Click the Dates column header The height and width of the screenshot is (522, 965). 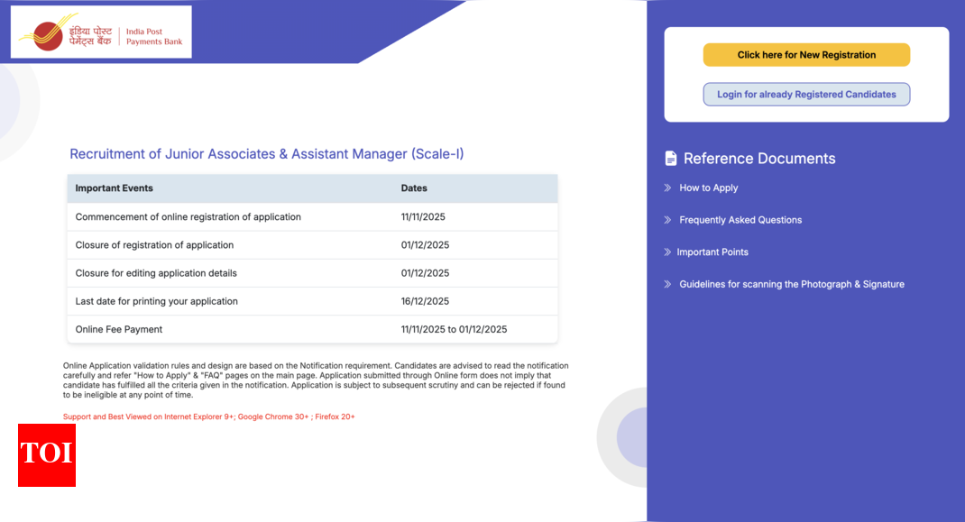[x=414, y=188]
